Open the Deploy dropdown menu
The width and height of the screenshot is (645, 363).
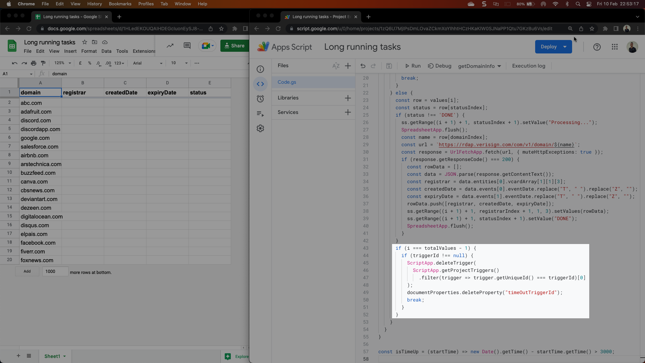pyautogui.click(x=565, y=47)
